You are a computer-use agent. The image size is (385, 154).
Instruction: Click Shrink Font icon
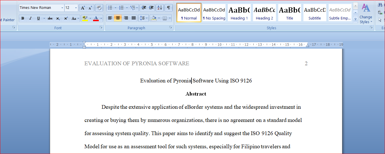pos(90,8)
